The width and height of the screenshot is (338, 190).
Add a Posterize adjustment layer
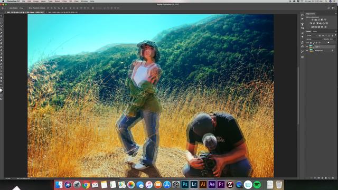point(316,27)
